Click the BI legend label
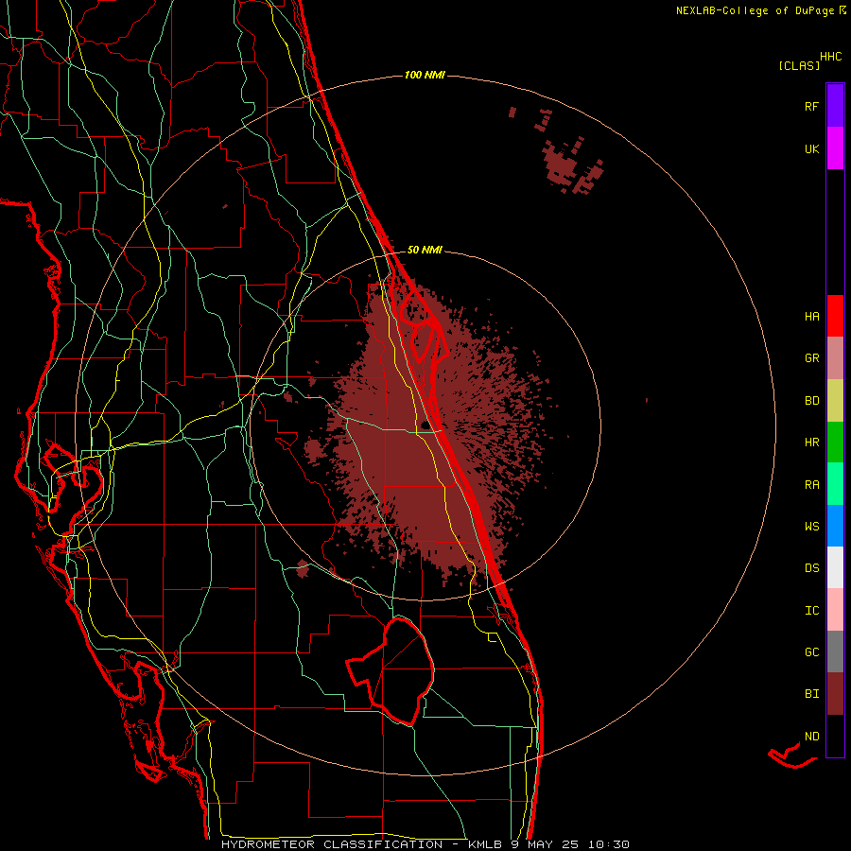This screenshot has height=851, width=851. (x=811, y=694)
